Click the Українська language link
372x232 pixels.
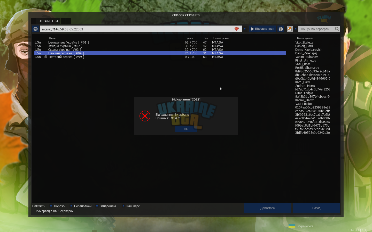[x=305, y=226]
